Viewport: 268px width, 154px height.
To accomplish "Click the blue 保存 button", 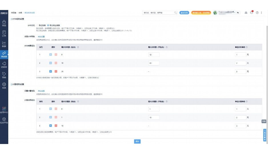I will (x=137, y=141).
